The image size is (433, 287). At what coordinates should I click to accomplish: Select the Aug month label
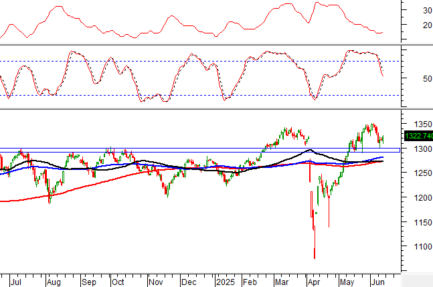click(54, 282)
